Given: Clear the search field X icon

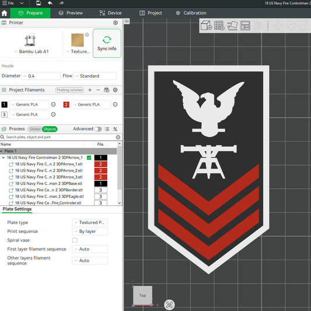Looking at the screenshot, I should pos(118,137).
